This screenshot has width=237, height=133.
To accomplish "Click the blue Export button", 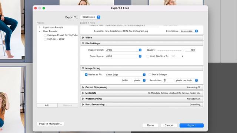I will [191, 125].
